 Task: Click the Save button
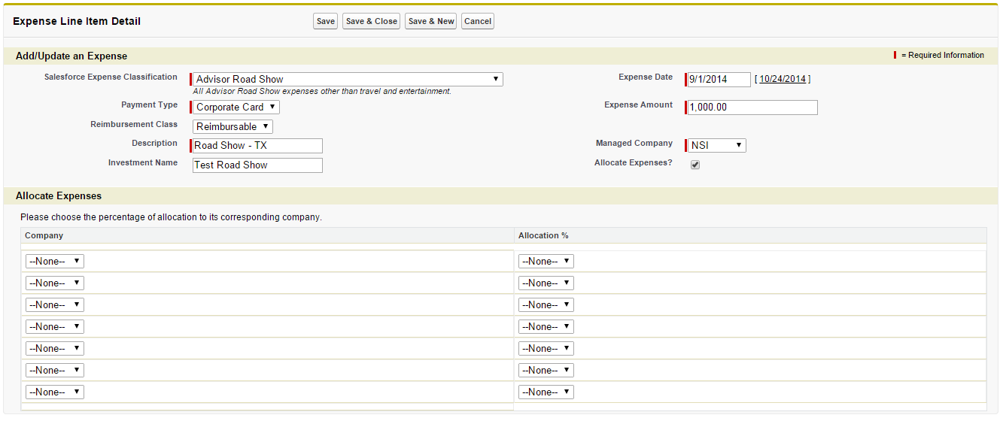point(325,21)
